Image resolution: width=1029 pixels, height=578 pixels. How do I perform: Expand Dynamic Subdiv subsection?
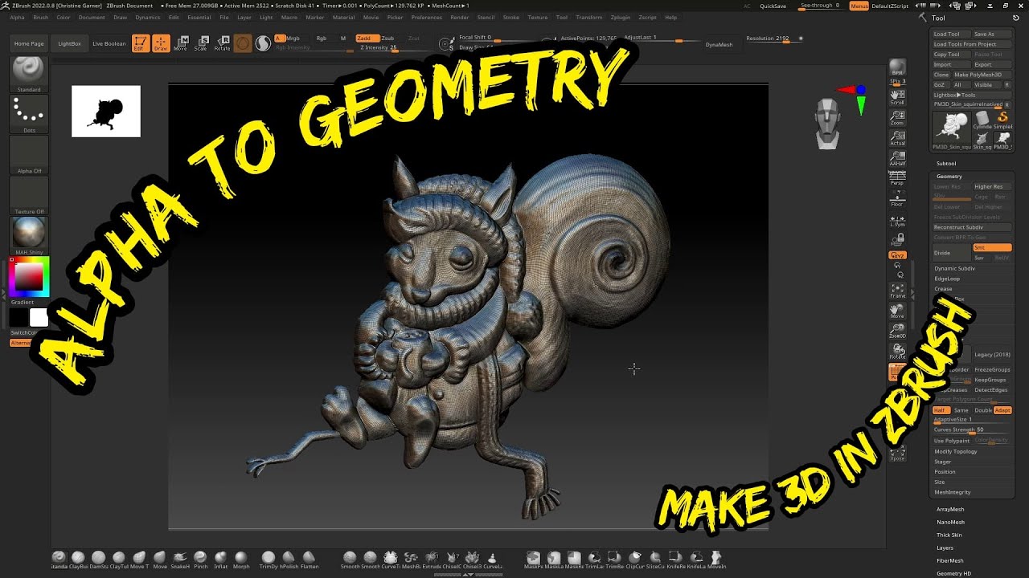(x=954, y=268)
